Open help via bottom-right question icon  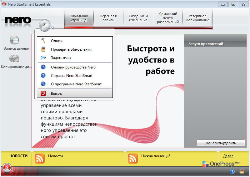tap(232, 171)
